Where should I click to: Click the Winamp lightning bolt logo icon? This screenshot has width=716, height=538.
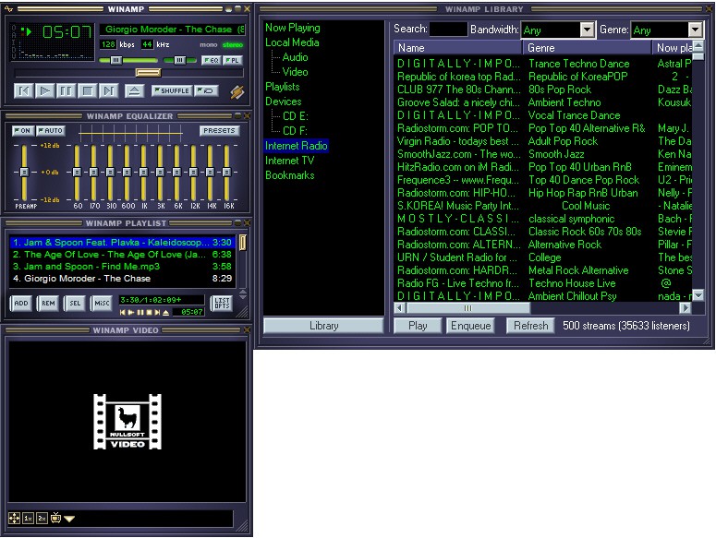237,91
